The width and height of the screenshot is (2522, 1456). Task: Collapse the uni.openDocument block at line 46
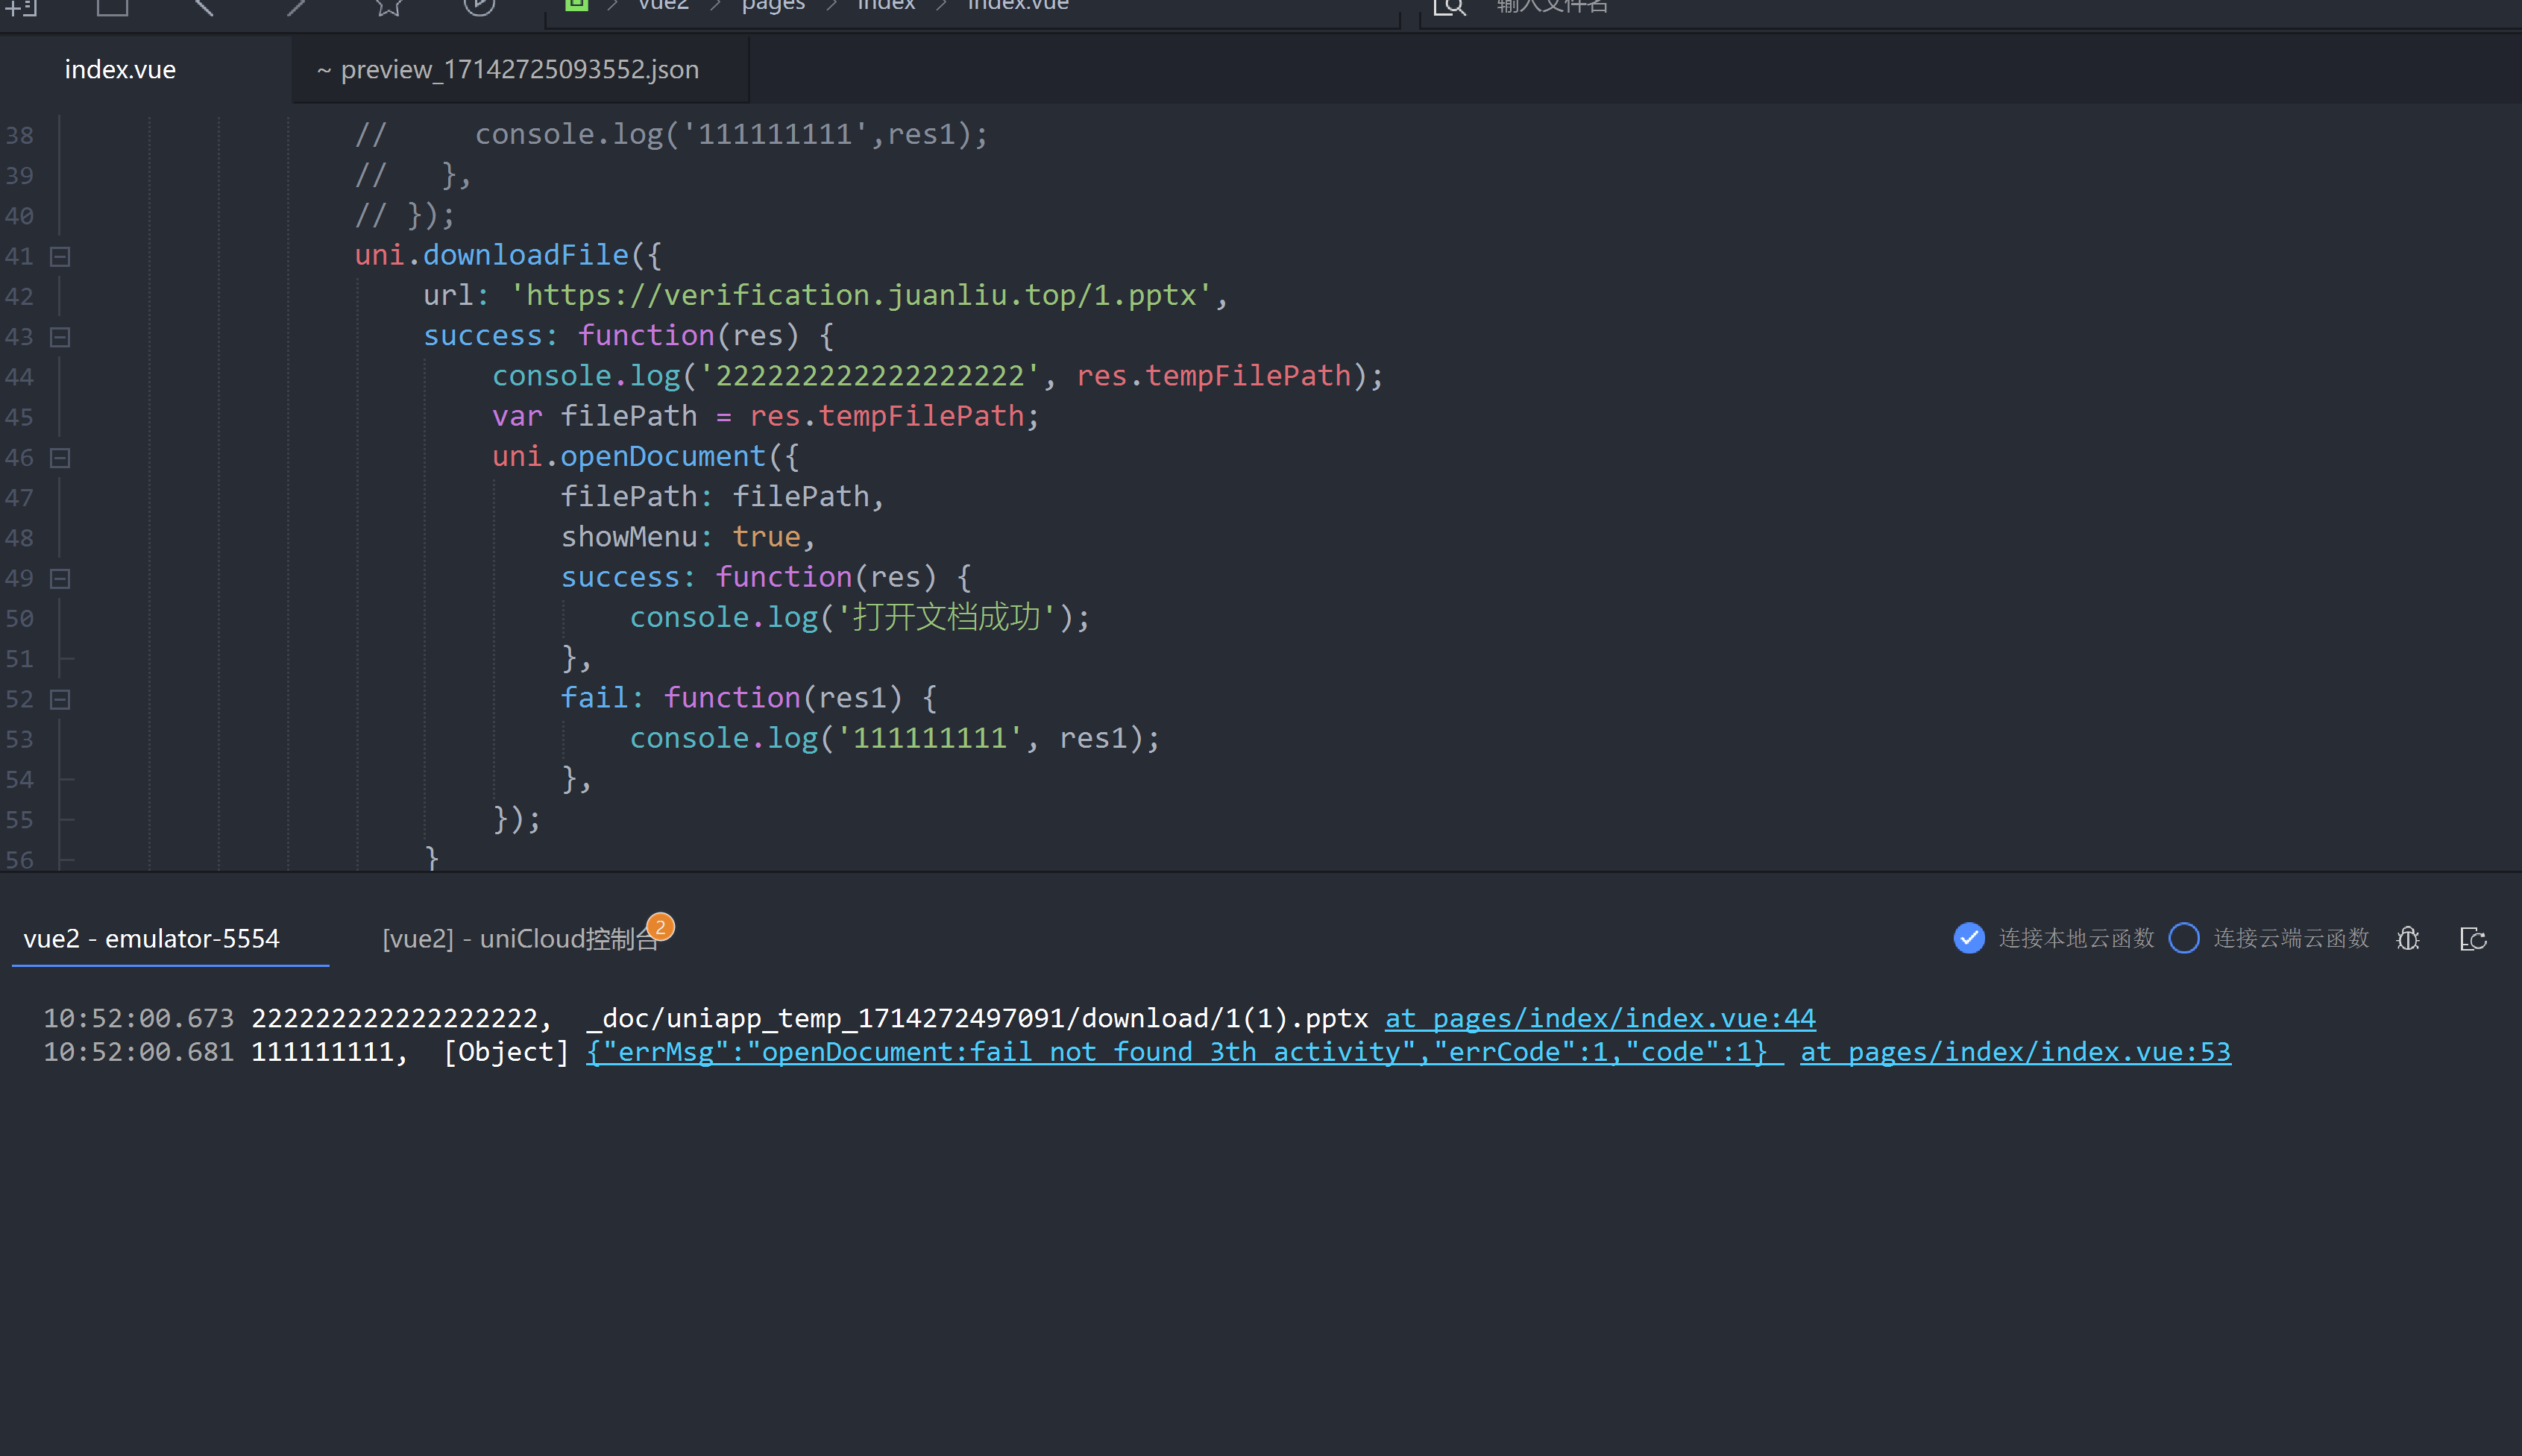(60, 458)
